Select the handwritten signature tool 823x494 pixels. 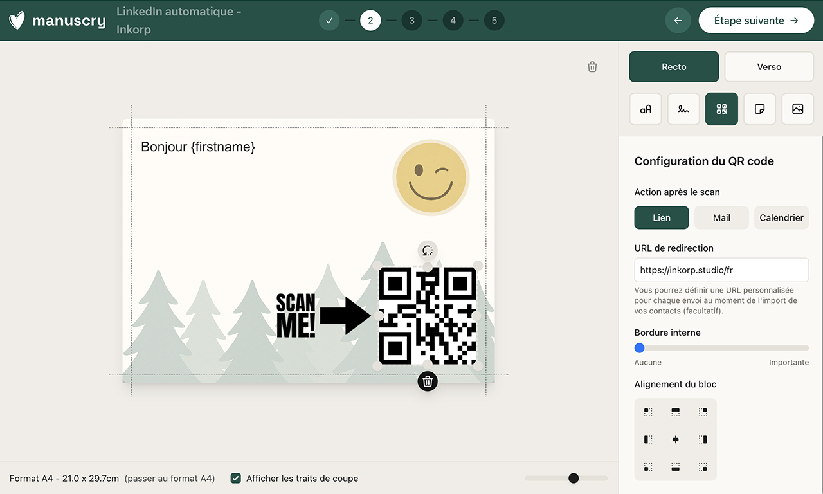pos(683,109)
